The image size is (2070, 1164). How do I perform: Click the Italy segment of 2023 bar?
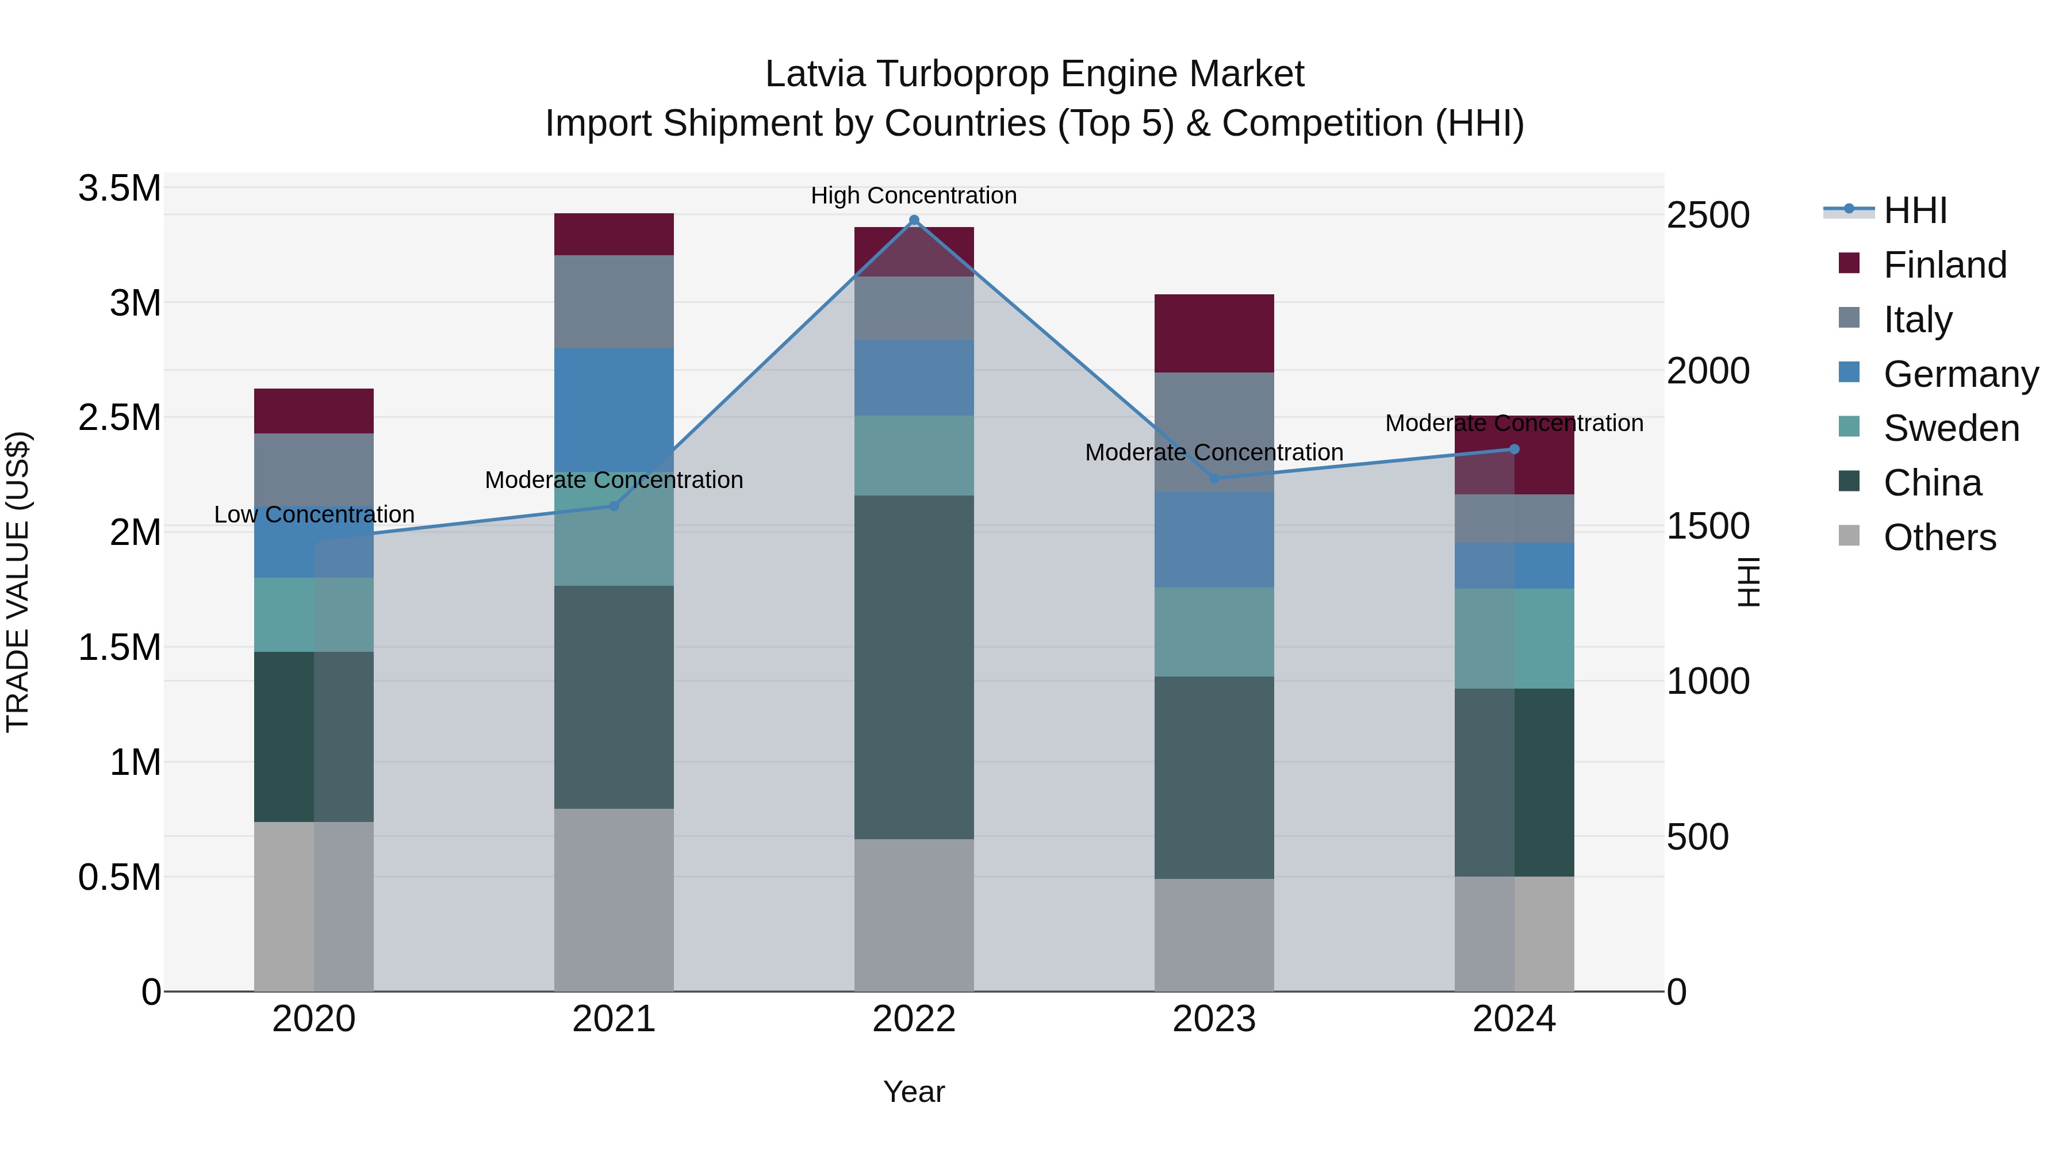(1214, 432)
